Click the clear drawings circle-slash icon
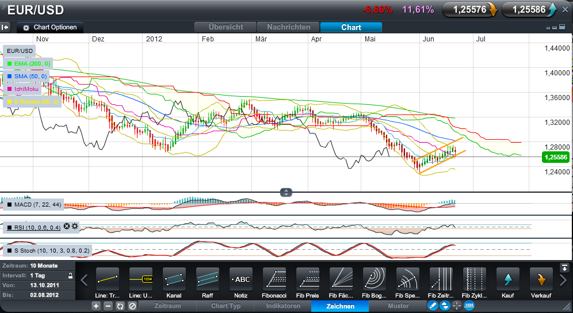The height and width of the screenshot is (313, 573). coord(132,307)
